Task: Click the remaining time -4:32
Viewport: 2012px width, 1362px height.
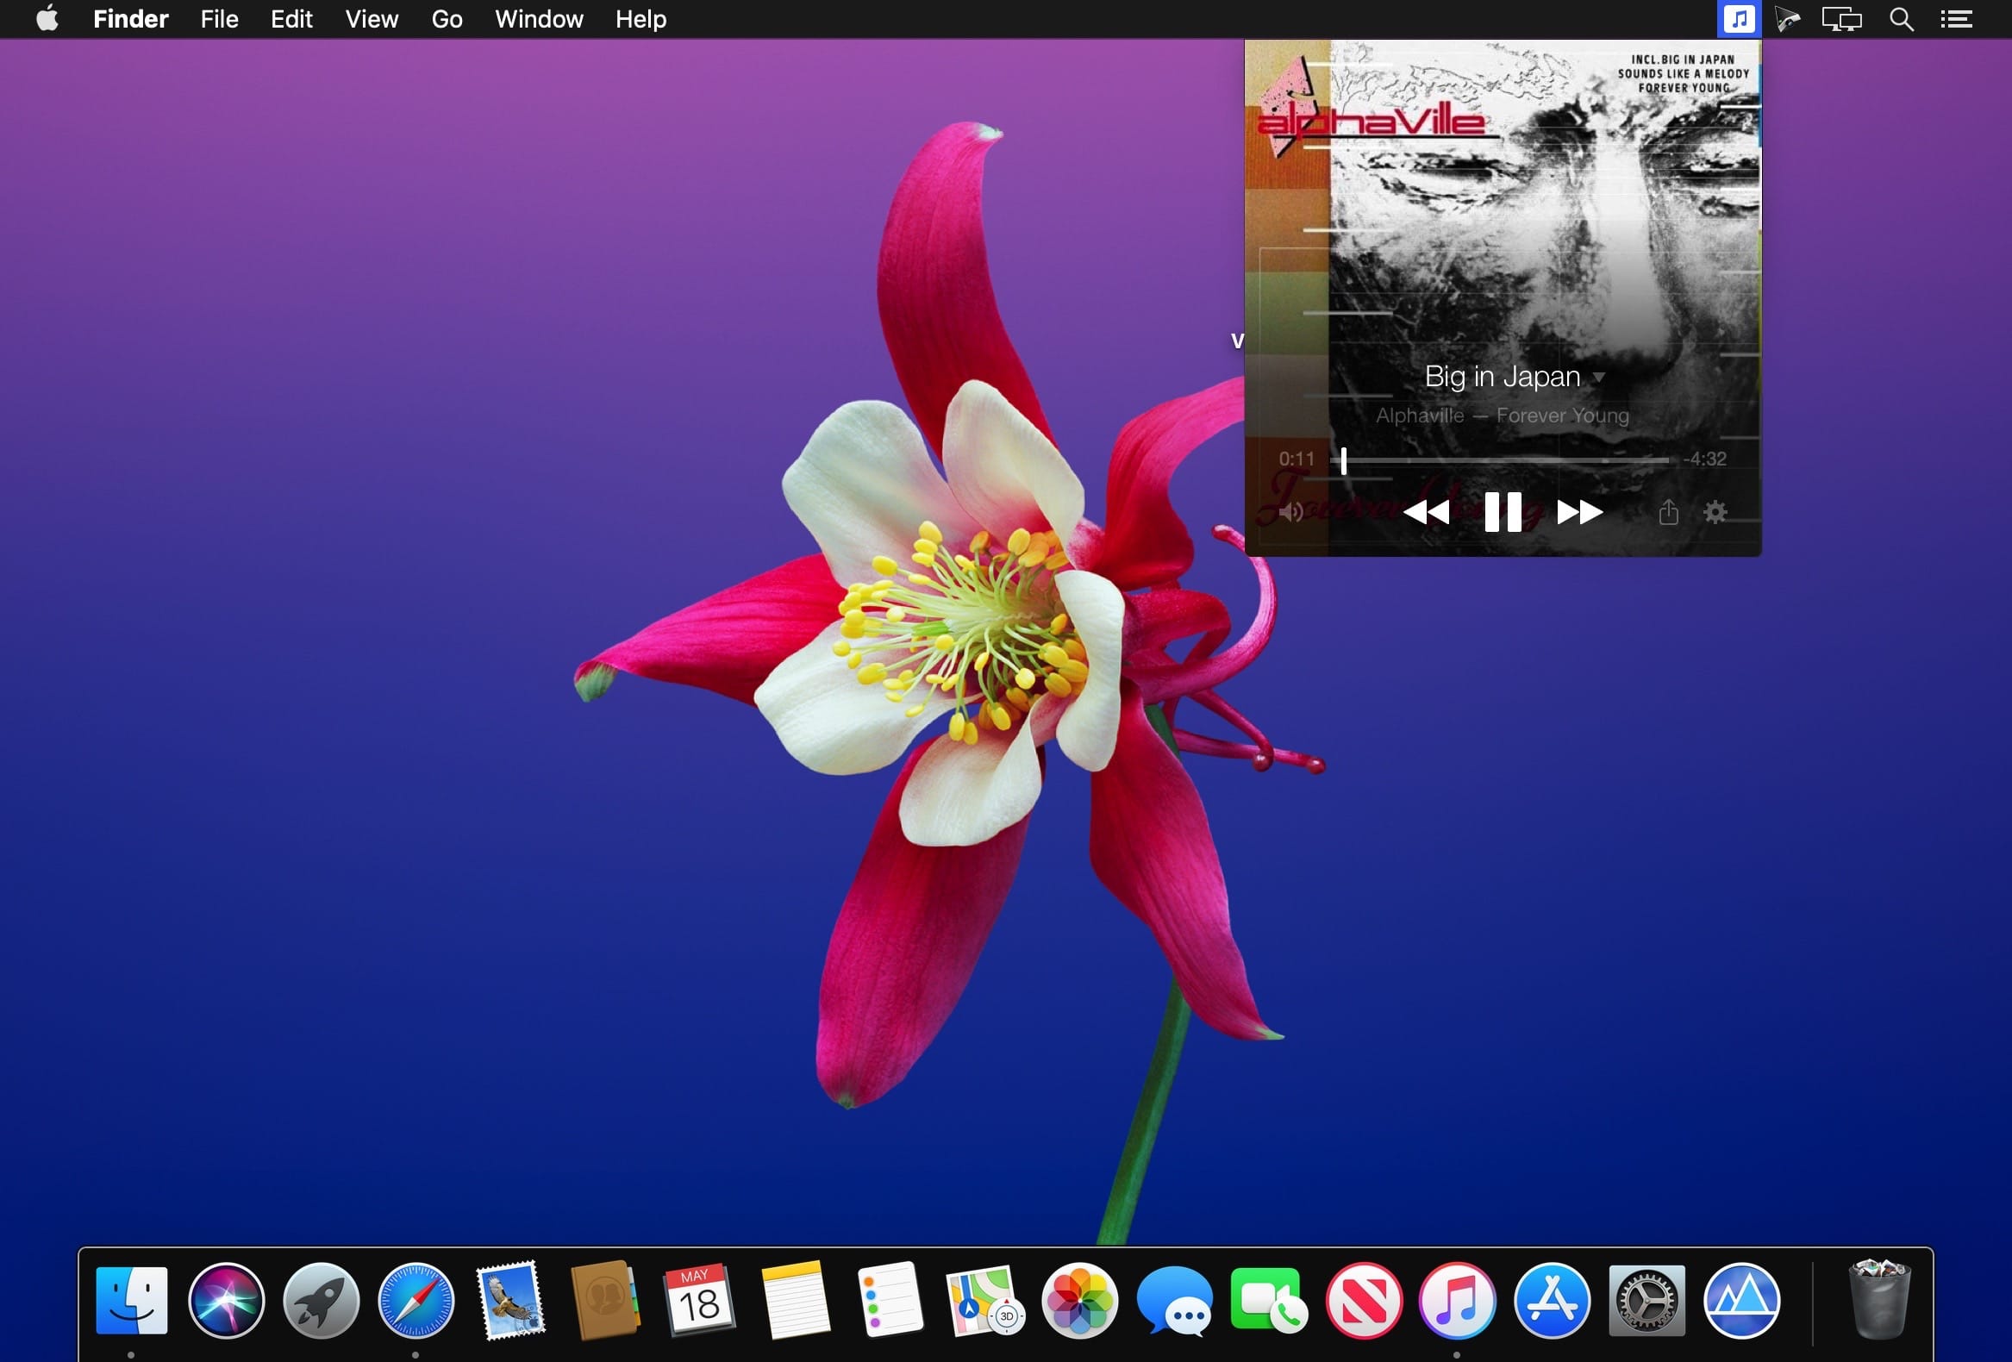Action: [x=1704, y=459]
